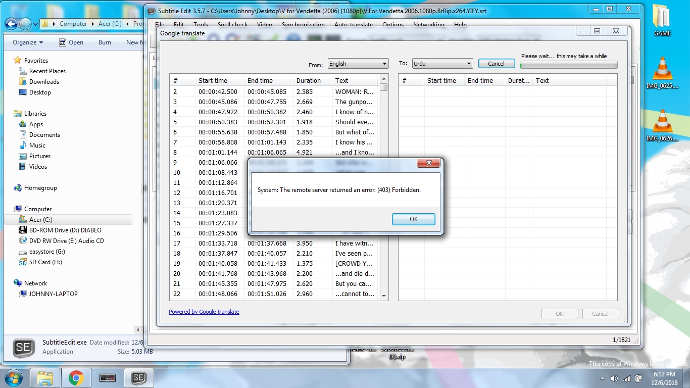690x388 pixels.
Task: Click the volume icon in system tray
Action: 614,378
